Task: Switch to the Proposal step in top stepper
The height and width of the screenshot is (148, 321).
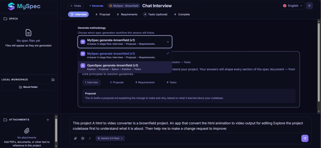Action: 103,14
